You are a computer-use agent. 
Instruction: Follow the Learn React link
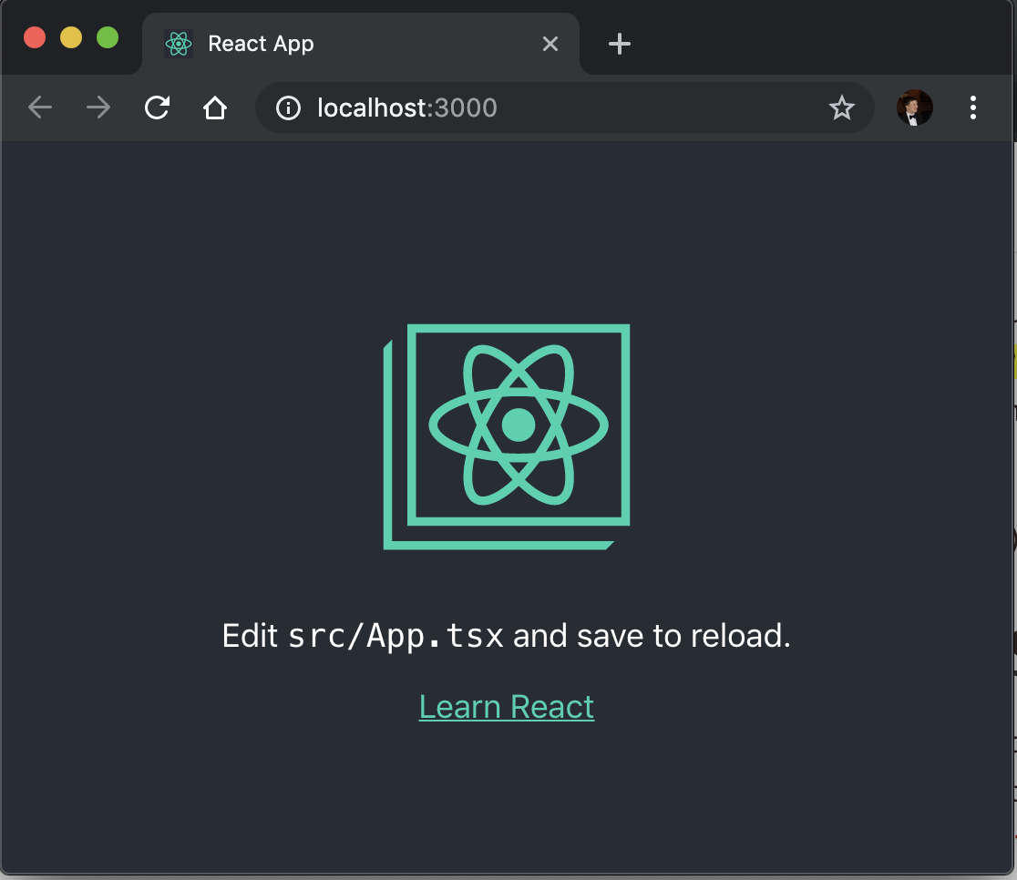(507, 707)
